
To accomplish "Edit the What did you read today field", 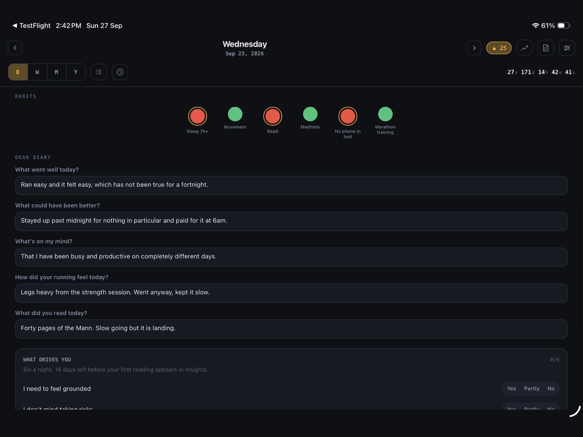I will [291, 329].
